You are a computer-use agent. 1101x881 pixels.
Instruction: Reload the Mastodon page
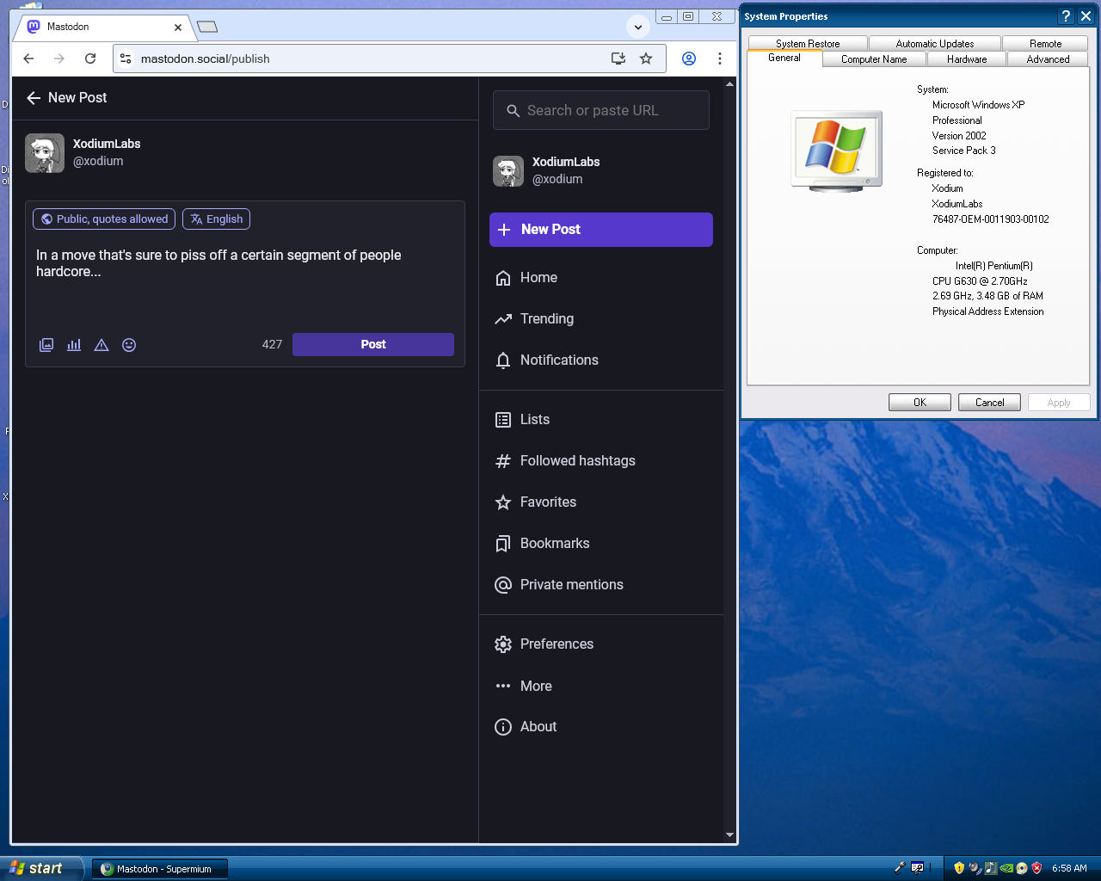point(90,59)
